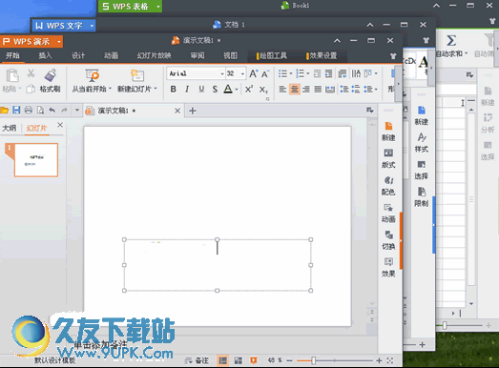This screenshot has height=368, width=499.
Task: Click the redo arrow icon
Action: 64,110
